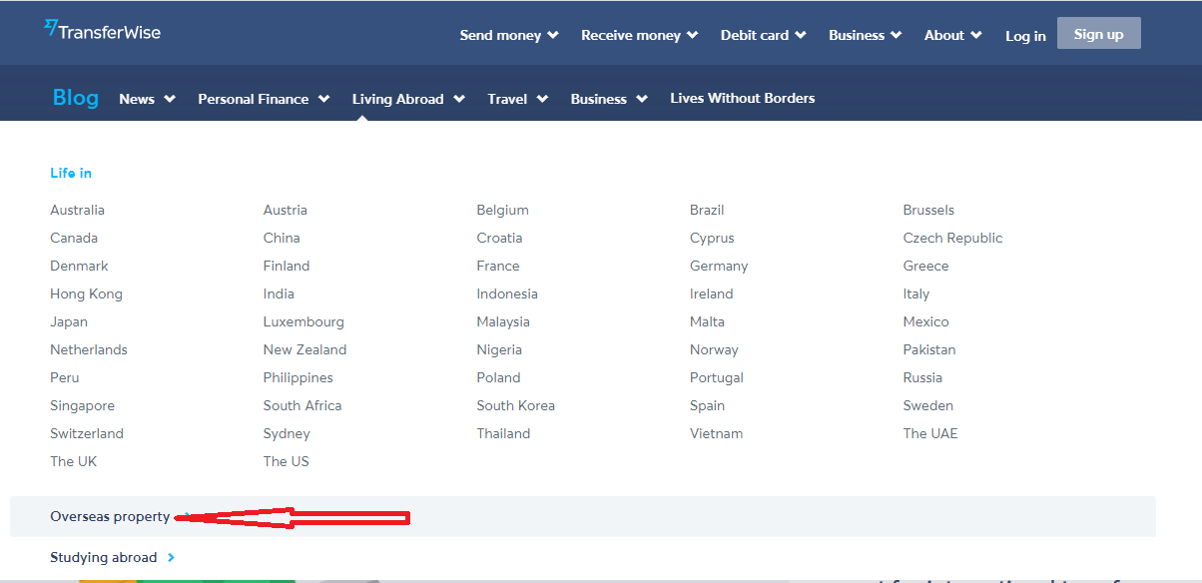1202x583 pixels.
Task: Select Russia link
Action: 922,377
